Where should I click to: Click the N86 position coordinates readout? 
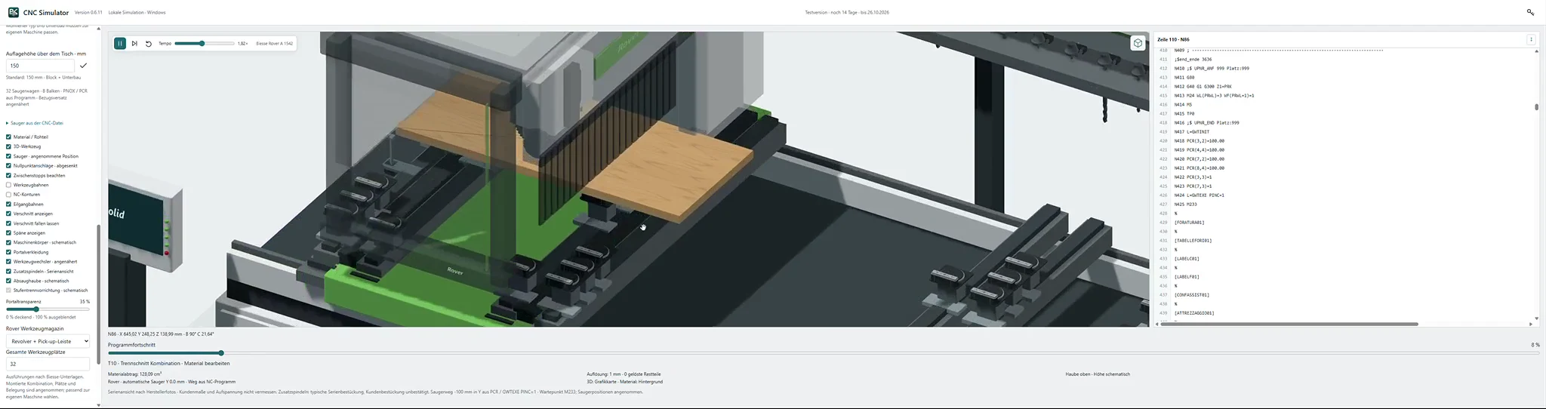coord(161,334)
